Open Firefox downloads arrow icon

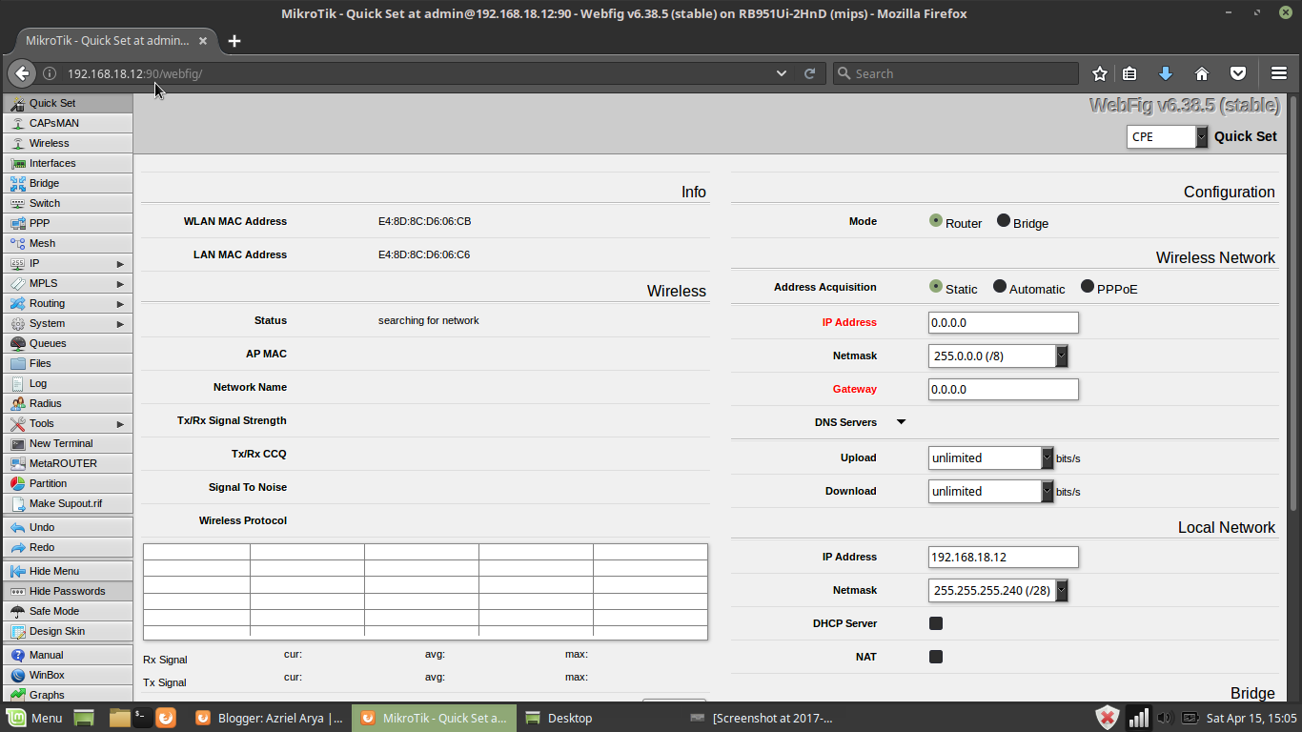click(x=1165, y=73)
